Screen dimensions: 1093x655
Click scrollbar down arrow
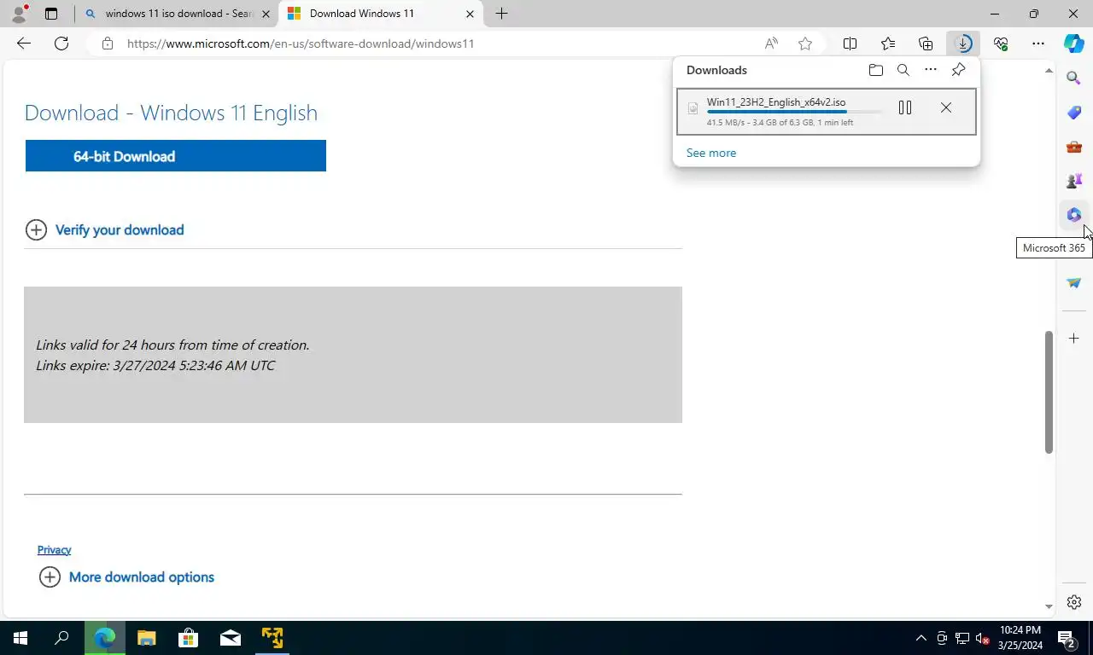click(x=1049, y=606)
